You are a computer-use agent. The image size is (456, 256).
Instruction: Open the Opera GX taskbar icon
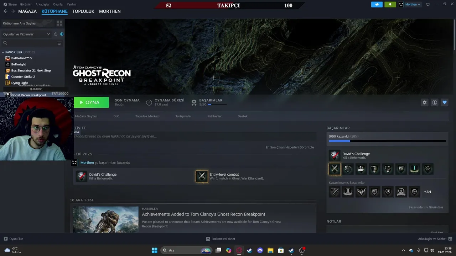(x=239, y=250)
